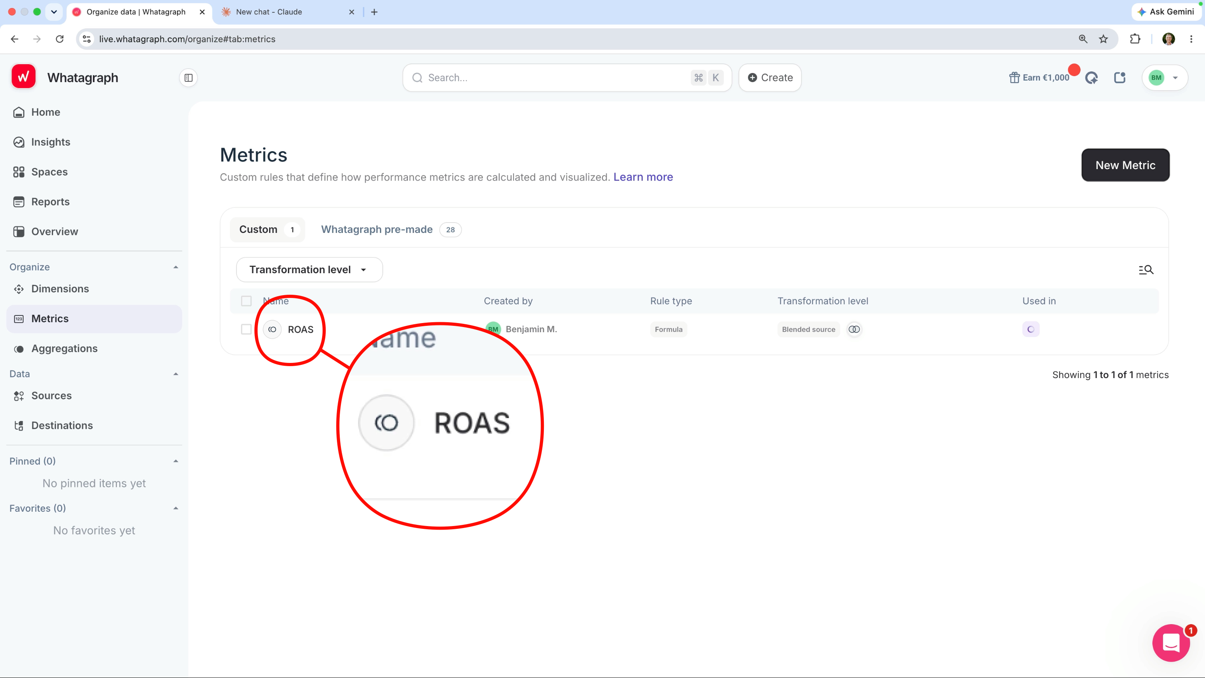Click Benjamin M. creator name
This screenshot has height=678, width=1205.
[532, 329]
